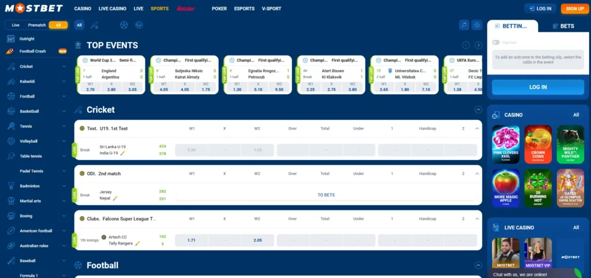Switch to the Betting slip tab
Viewport: 591px width, 278px height.
pyautogui.click(x=513, y=26)
